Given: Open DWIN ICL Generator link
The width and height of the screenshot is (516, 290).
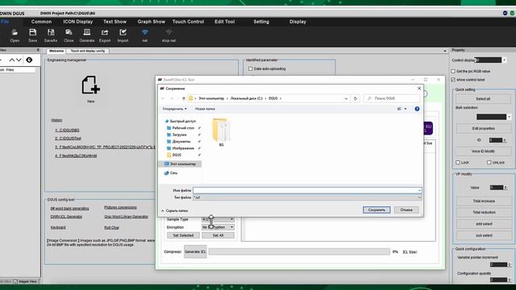Looking at the screenshot, I should (66, 217).
